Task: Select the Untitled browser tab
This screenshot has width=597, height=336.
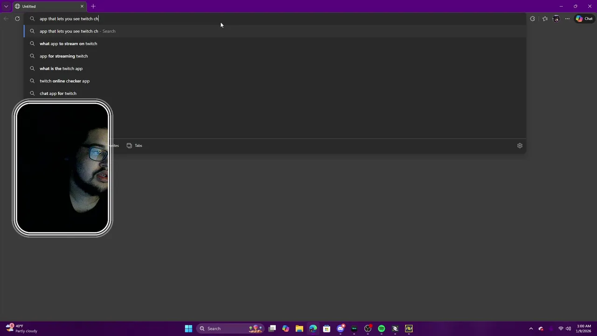Action: coord(49,6)
